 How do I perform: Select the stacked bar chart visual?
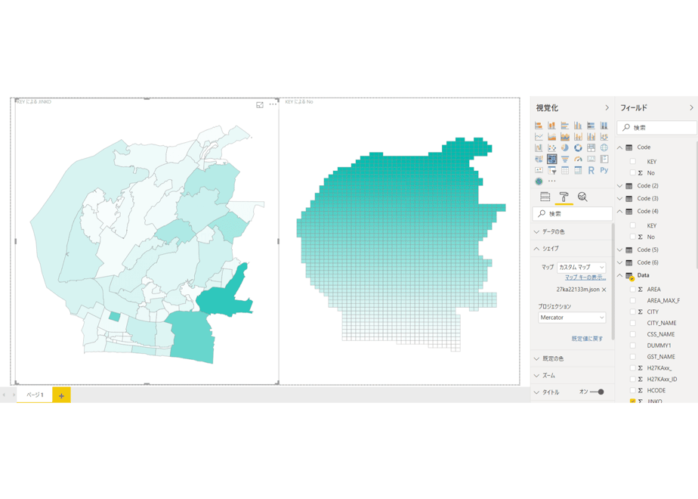pyautogui.click(x=539, y=126)
